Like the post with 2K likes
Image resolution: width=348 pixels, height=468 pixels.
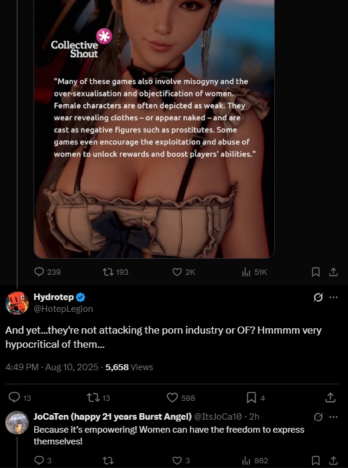pyautogui.click(x=183, y=272)
